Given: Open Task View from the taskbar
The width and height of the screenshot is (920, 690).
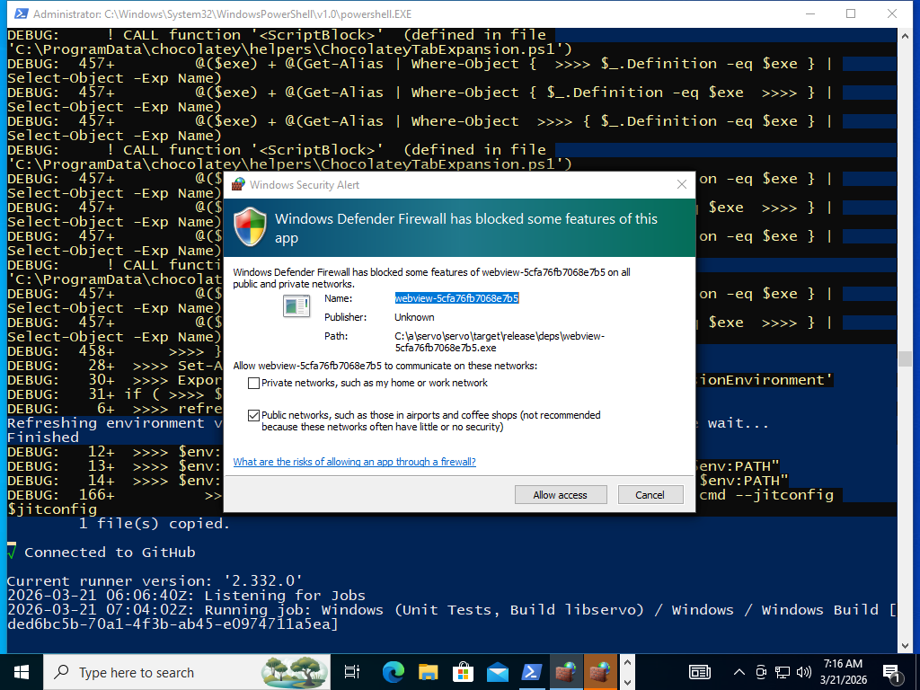Looking at the screenshot, I should click(352, 672).
